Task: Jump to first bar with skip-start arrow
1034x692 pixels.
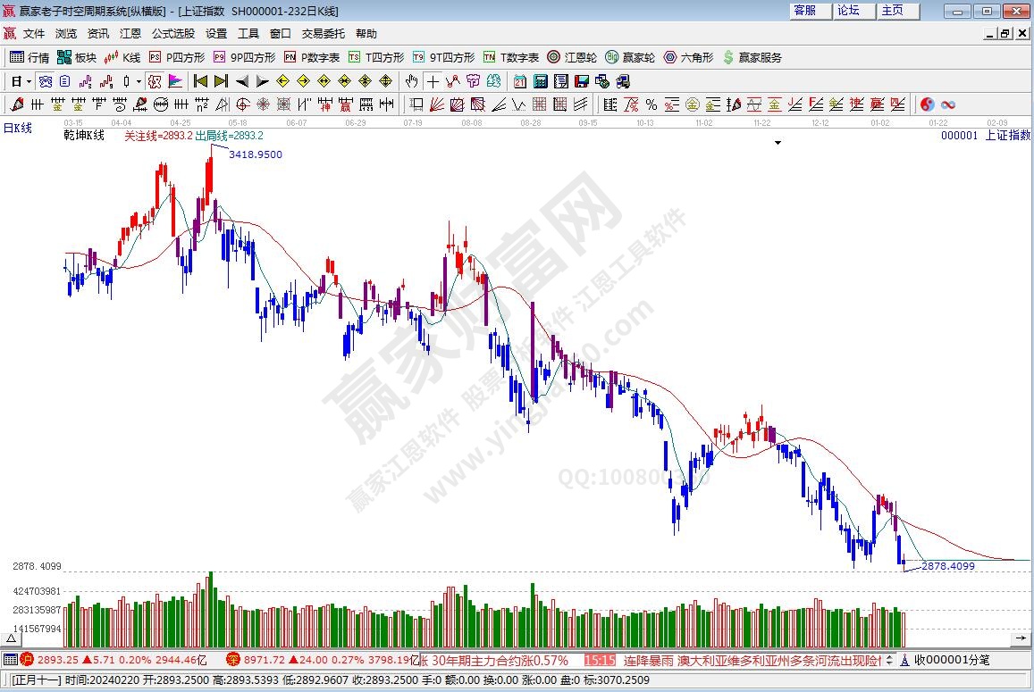Action: [201, 81]
